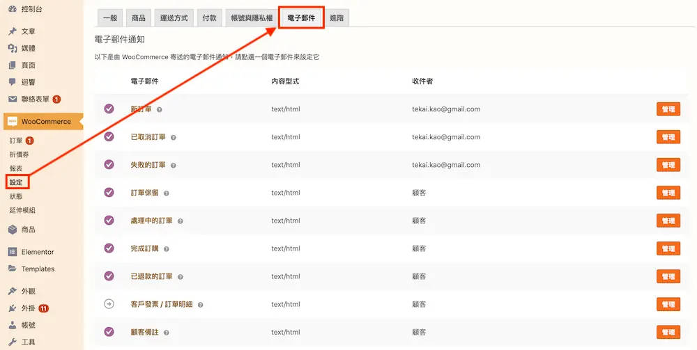The image size is (697, 350).
Task: Click help icon beside 失敗的訂單
Action: pos(174,166)
